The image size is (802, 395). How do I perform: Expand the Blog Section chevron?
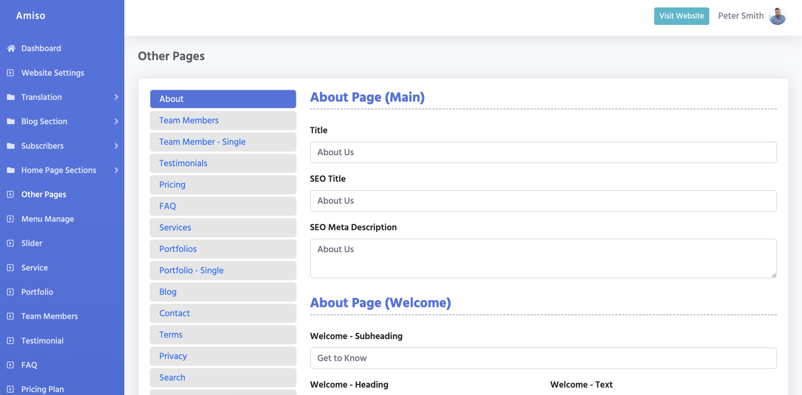pyautogui.click(x=116, y=121)
